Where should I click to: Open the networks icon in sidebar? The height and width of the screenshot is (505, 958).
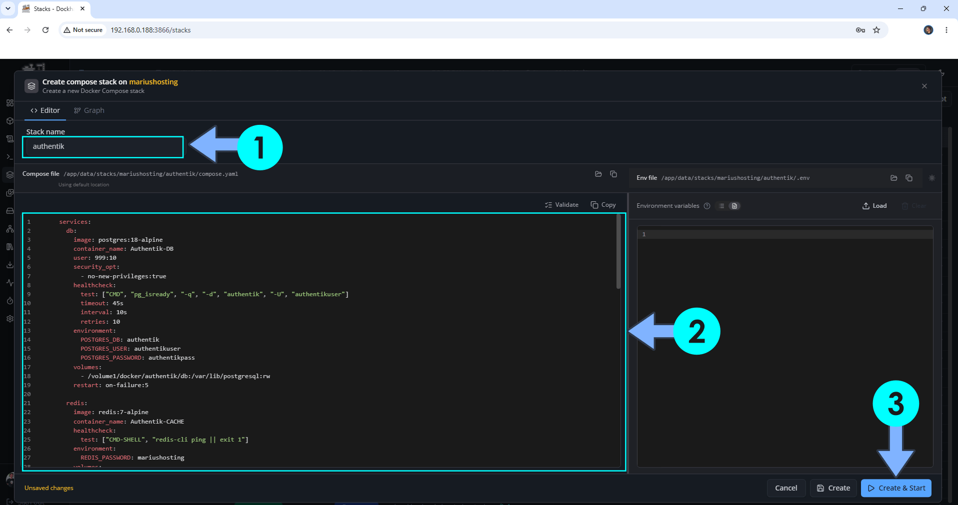click(x=9, y=229)
